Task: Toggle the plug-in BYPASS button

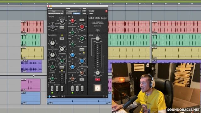Action: pyautogui.click(x=91, y=11)
